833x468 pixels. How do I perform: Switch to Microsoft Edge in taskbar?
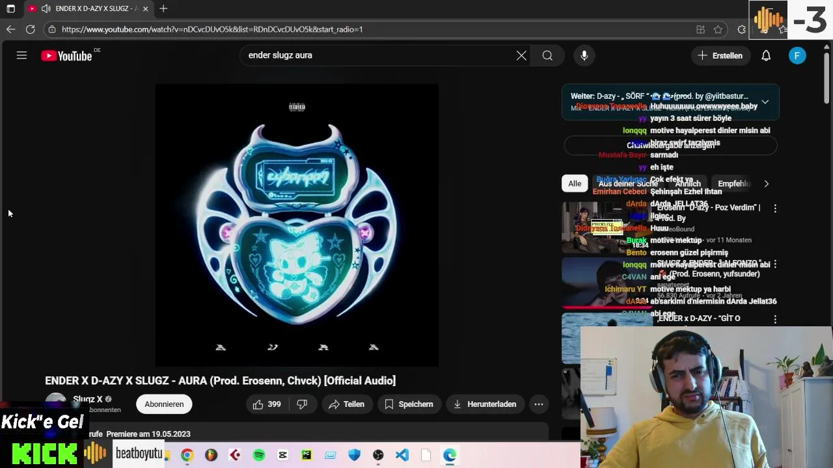(450, 455)
